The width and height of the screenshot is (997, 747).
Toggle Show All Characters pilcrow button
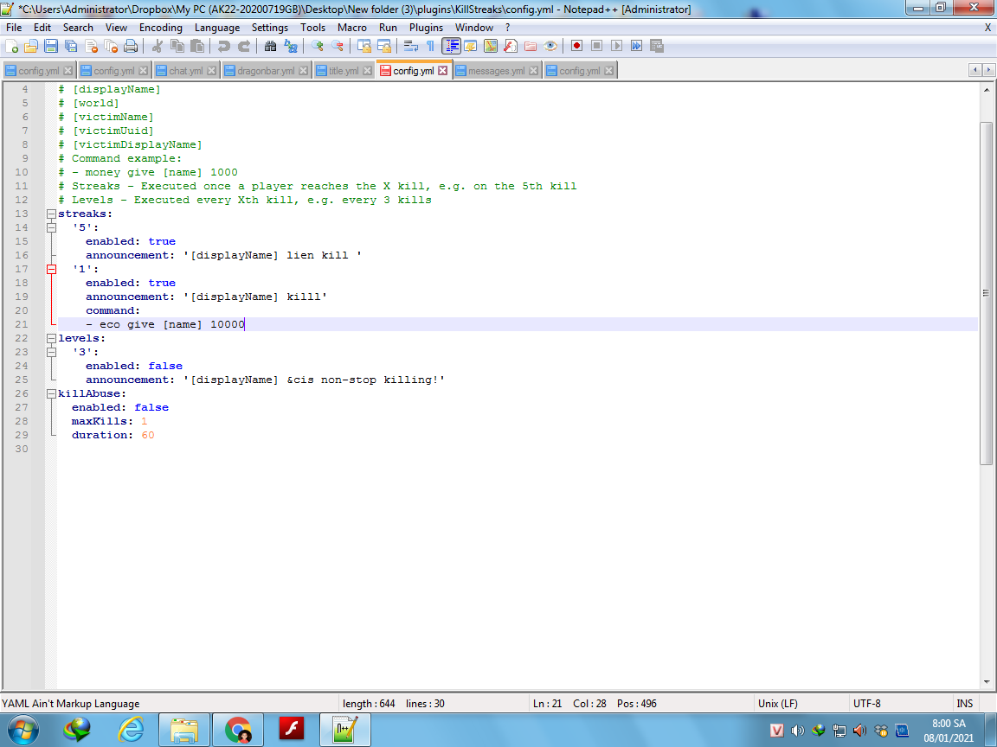pyautogui.click(x=430, y=46)
